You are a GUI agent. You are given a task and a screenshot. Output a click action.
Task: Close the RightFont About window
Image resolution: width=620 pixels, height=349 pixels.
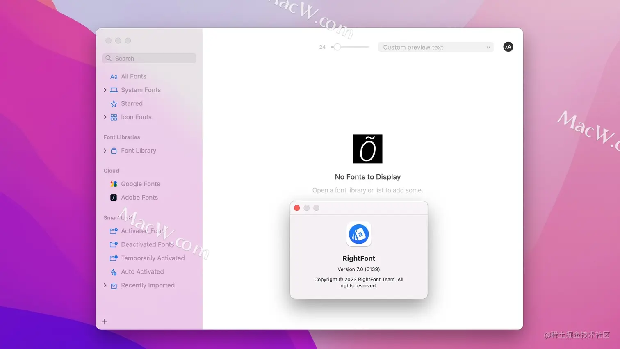pyautogui.click(x=297, y=208)
